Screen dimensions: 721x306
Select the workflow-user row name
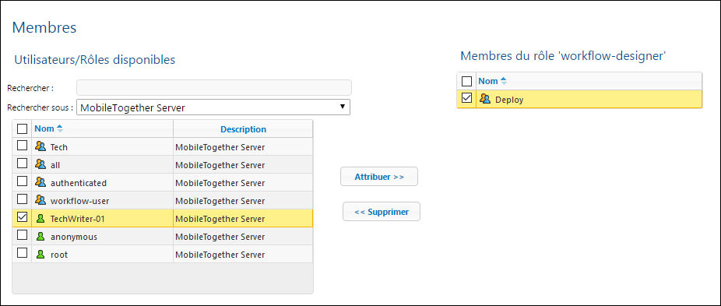79,201
